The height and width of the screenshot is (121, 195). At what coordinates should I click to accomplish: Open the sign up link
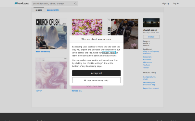(x=166, y=4)
